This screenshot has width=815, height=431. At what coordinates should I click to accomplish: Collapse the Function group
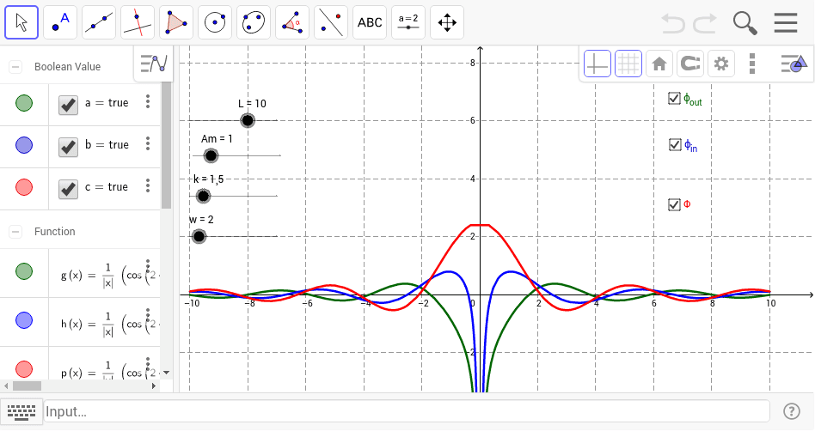(x=15, y=232)
